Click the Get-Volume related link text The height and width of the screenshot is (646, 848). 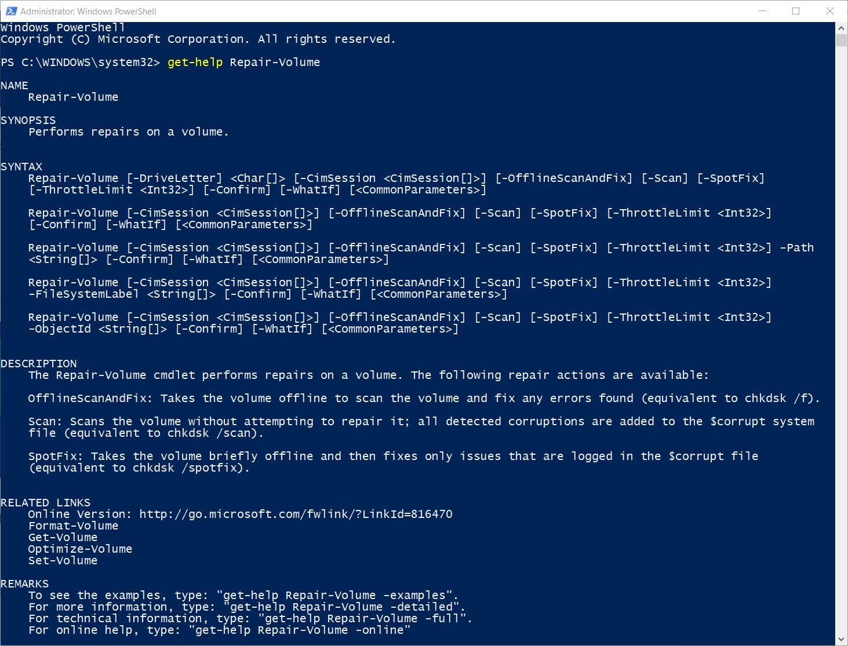(63, 537)
